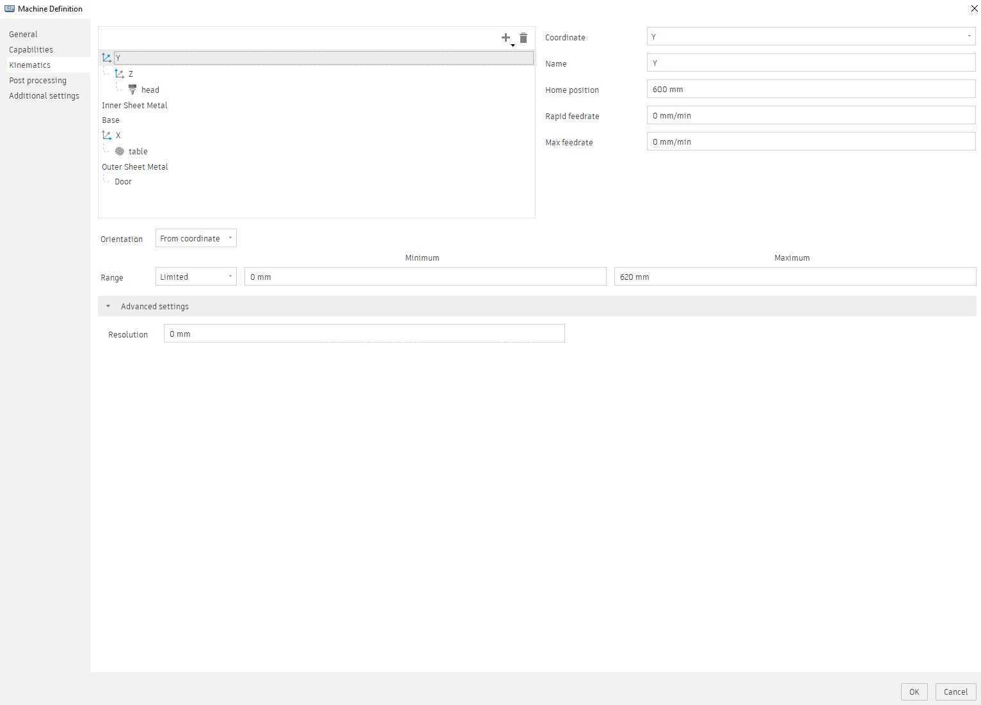981x705 pixels.
Task: Click the add kinematics item plus icon
Action: pos(506,37)
